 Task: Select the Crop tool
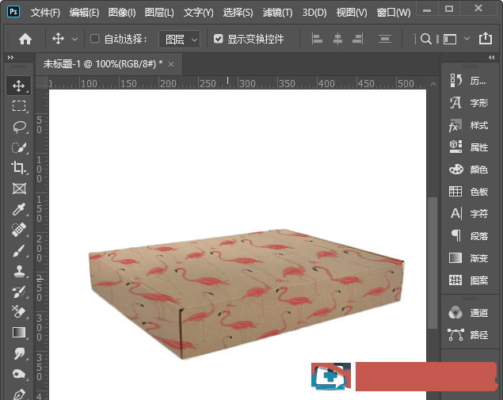pos(19,168)
